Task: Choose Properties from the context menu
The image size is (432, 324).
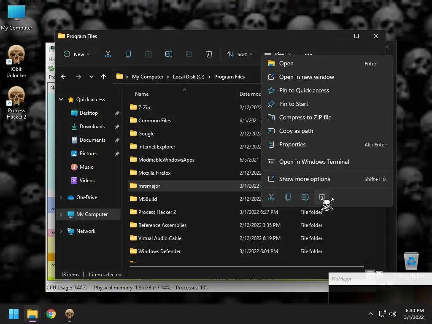Action: pos(327,145)
